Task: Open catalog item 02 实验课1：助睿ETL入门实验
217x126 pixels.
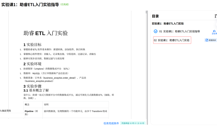Action: click(172, 40)
